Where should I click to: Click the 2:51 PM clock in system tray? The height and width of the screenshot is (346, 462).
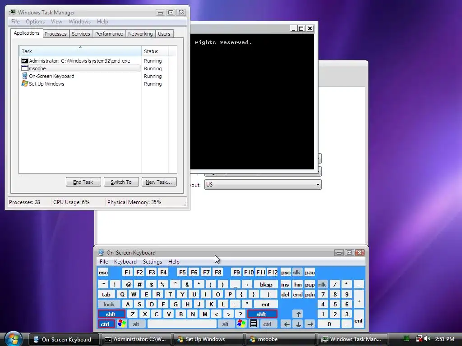click(444, 339)
